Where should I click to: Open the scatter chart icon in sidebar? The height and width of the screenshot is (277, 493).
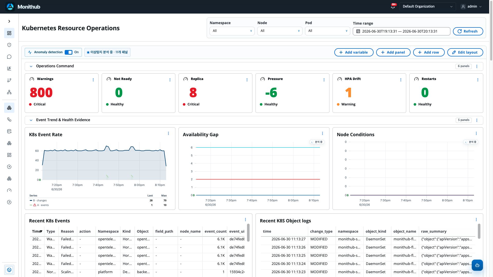[9, 68]
